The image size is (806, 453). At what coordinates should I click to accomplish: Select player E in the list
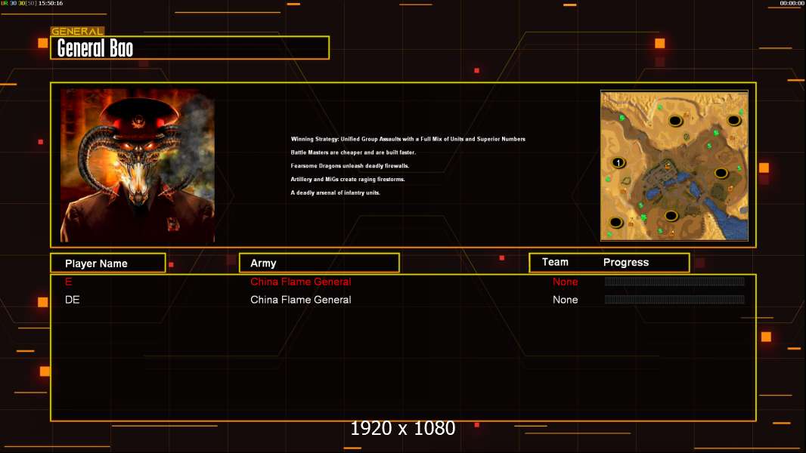click(68, 282)
